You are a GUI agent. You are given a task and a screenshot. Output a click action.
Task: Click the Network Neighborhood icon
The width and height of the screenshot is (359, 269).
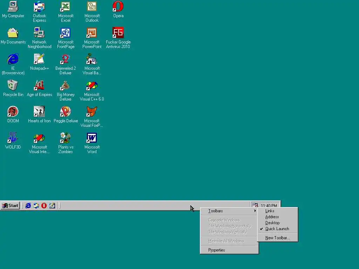point(39,38)
